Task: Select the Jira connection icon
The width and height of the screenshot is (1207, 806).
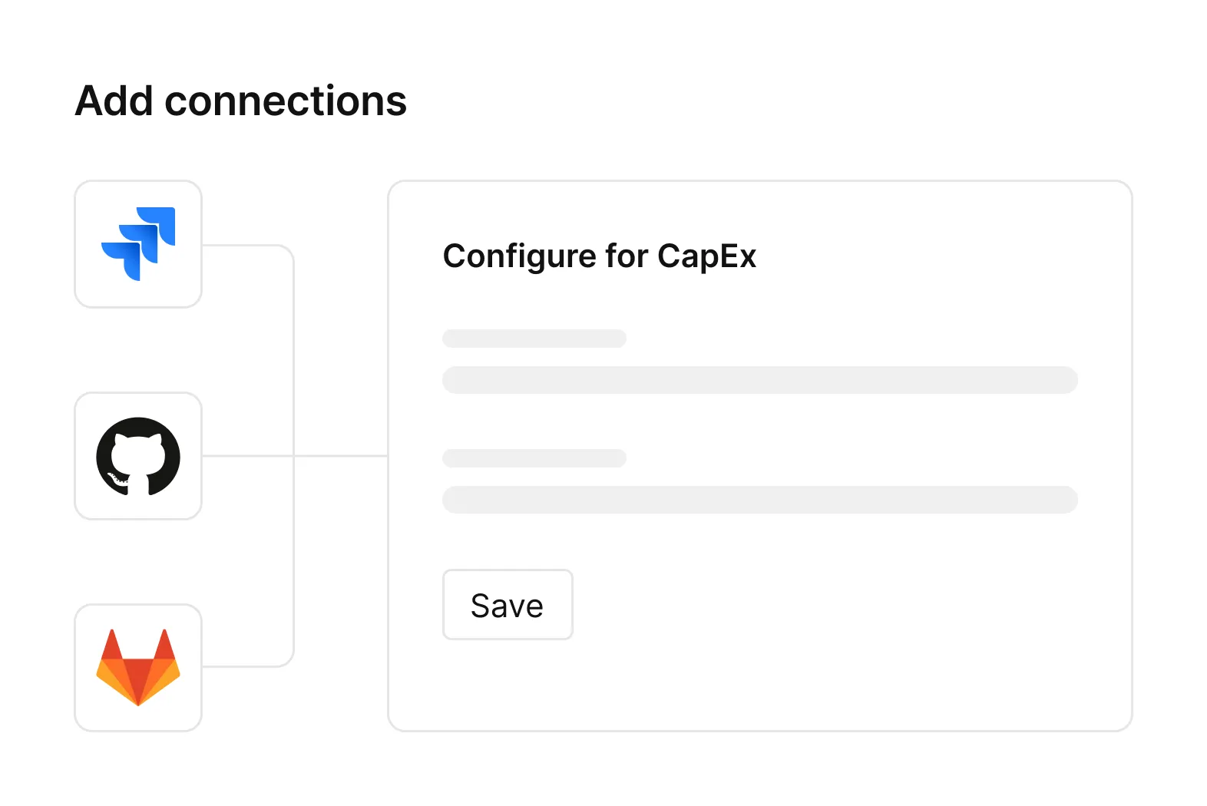Action: point(138,244)
